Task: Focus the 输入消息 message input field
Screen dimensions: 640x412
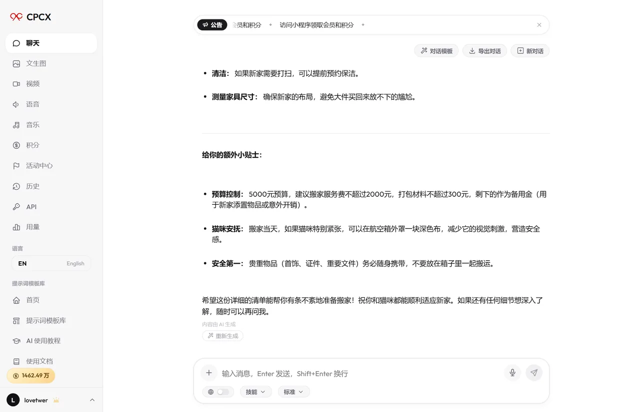Action: [x=360, y=374]
